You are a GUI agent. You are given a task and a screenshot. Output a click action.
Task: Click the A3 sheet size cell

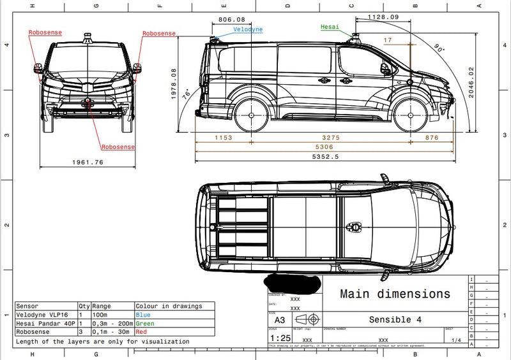click(x=280, y=320)
